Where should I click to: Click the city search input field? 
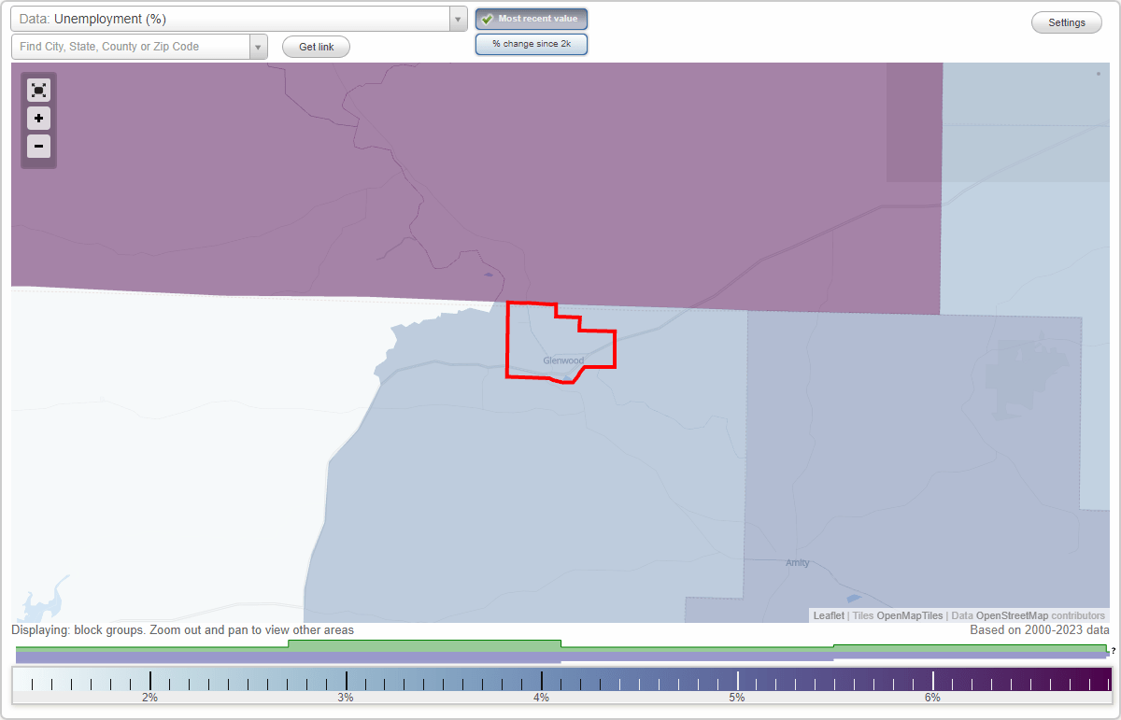(x=131, y=47)
